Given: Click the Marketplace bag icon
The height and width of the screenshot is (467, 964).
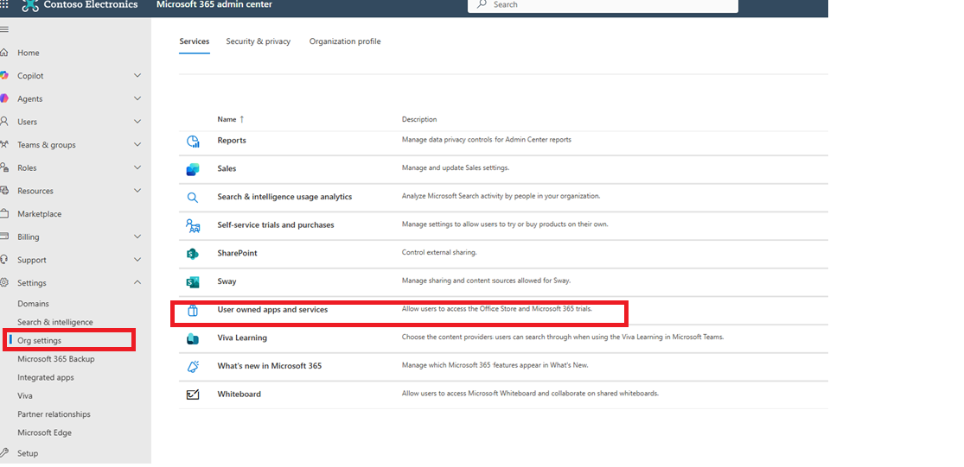Looking at the screenshot, I should pos(4,213).
